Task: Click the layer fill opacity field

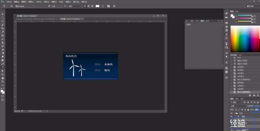Action: coord(257,110)
